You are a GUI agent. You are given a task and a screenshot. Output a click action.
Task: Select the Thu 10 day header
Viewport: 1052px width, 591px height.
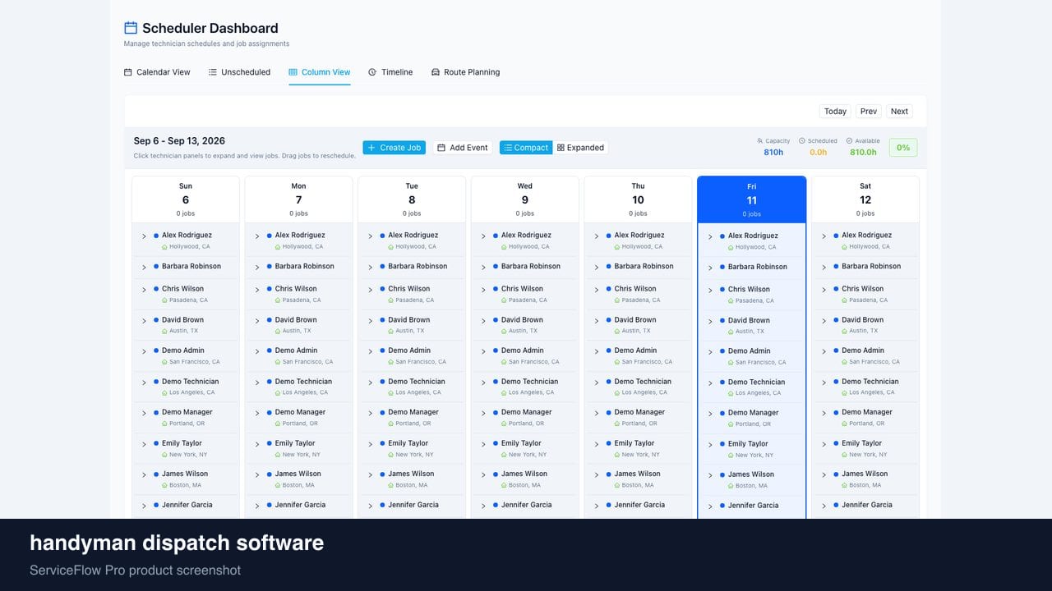click(x=638, y=199)
